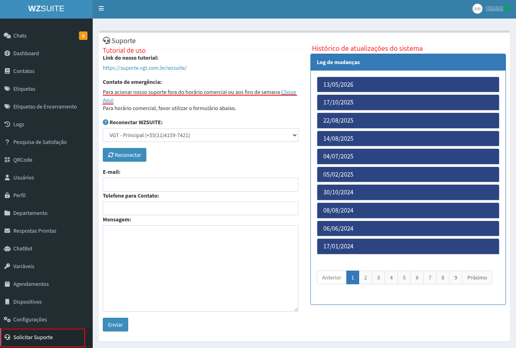This screenshot has width=516, height=348.
Task: Click the Agendamentos calendar icon
Action: pyautogui.click(x=7, y=284)
